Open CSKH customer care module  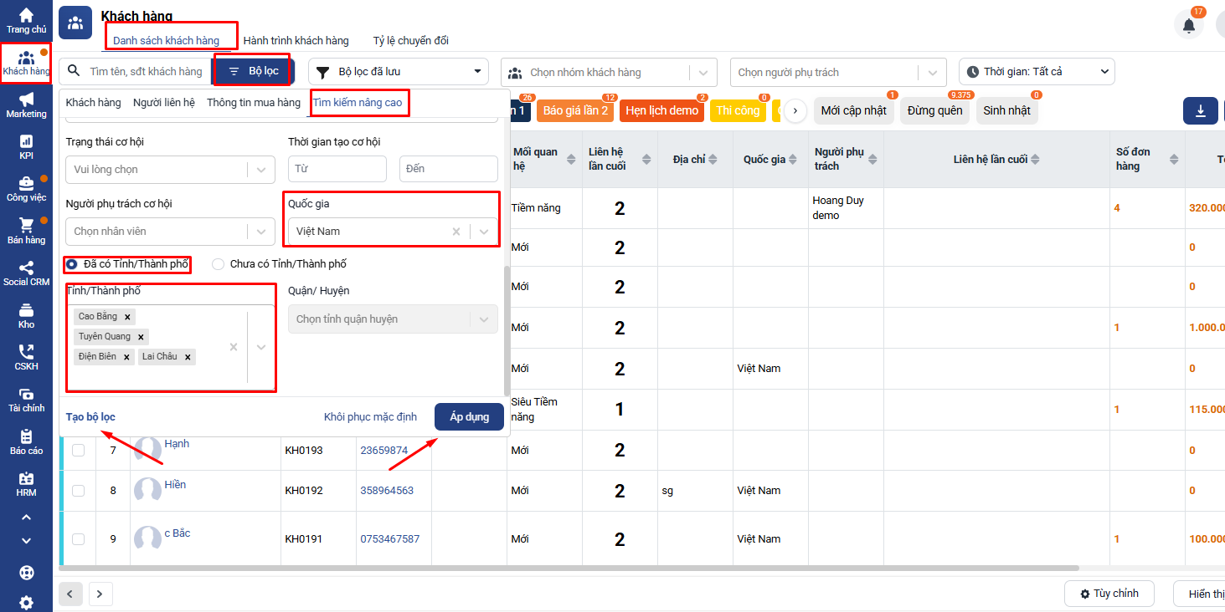click(26, 357)
